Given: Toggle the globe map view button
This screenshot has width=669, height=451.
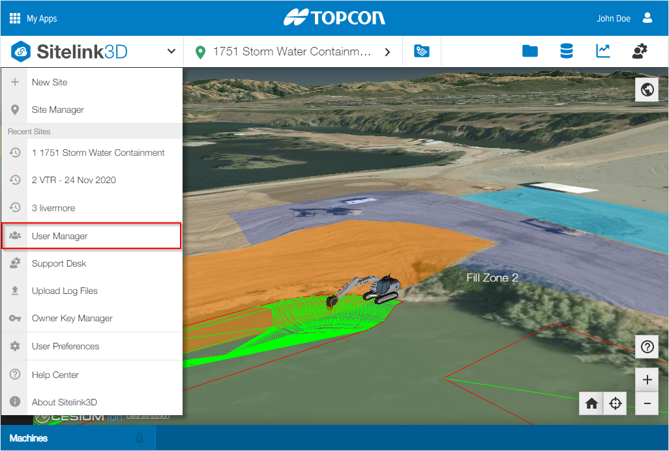Looking at the screenshot, I should coord(647,89).
